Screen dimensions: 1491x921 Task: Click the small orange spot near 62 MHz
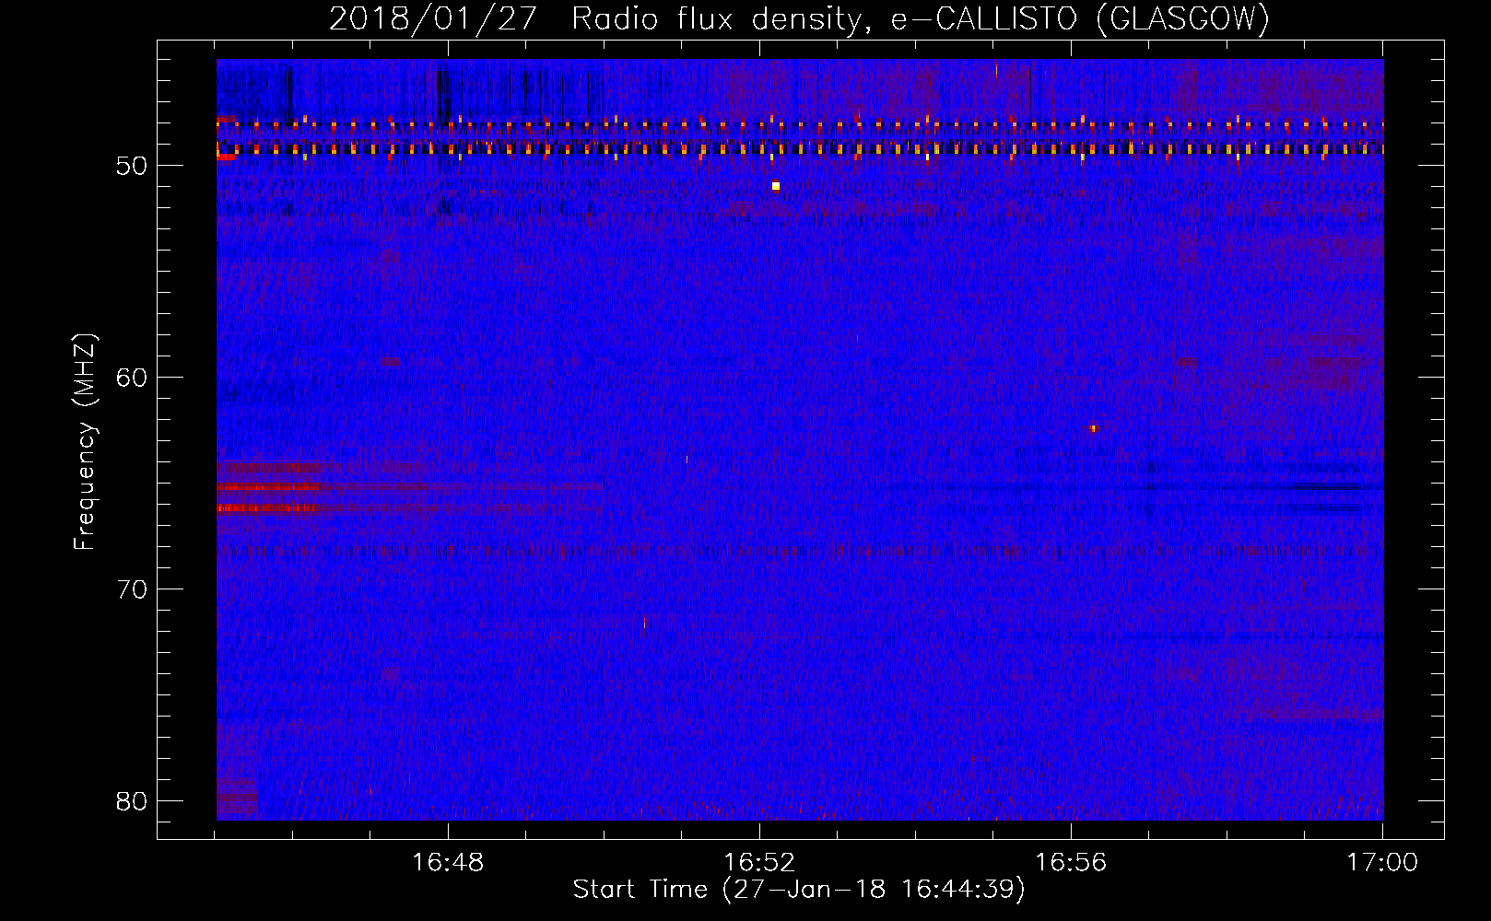click(1094, 428)
